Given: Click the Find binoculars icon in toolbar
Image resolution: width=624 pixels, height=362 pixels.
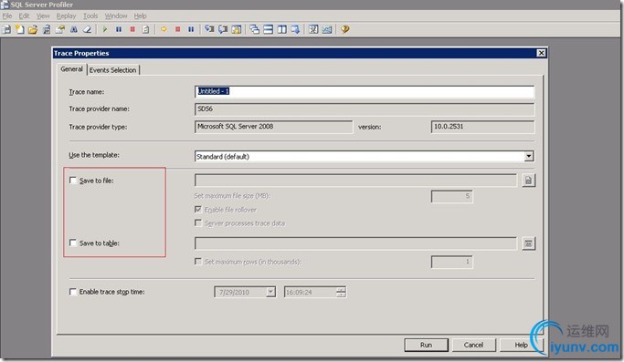Looking at the screenshot, I should (x=74, y=29).
